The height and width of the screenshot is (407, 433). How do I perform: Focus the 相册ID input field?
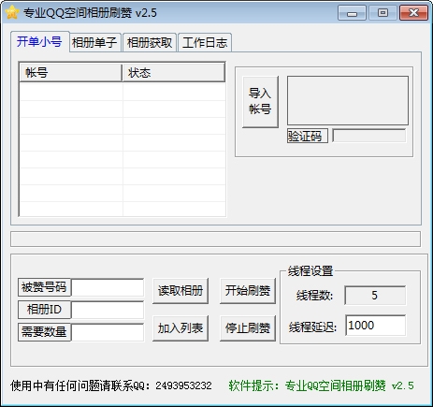[108, 310]
